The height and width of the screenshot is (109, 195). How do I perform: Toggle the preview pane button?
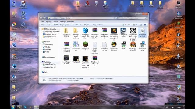pyautogui.click(x=141, y=25)
